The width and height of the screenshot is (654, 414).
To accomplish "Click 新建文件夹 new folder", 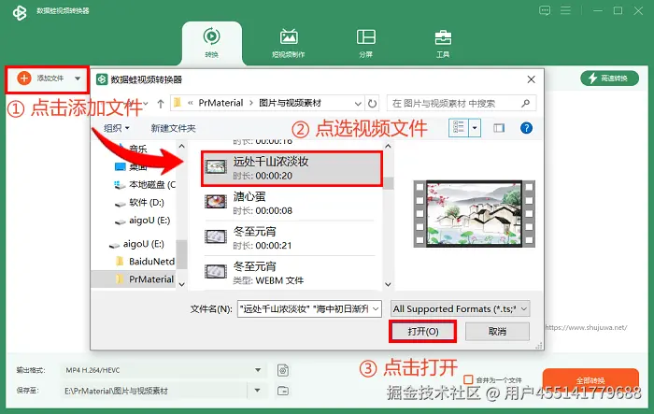I will pos(173,128).
